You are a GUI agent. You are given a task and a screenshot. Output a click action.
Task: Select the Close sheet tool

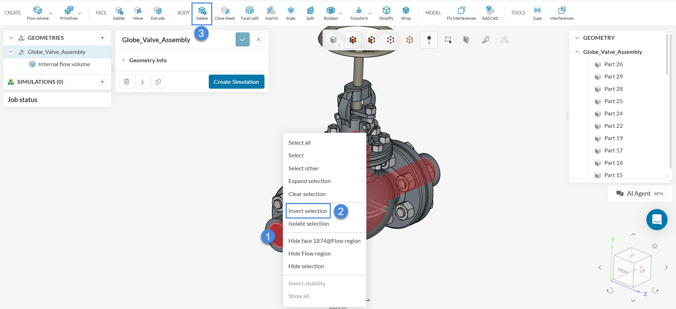click(225, 13)
